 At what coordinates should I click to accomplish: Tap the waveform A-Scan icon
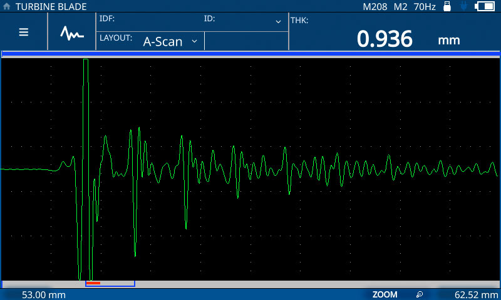pyautogui.click(x=72, y=32)
